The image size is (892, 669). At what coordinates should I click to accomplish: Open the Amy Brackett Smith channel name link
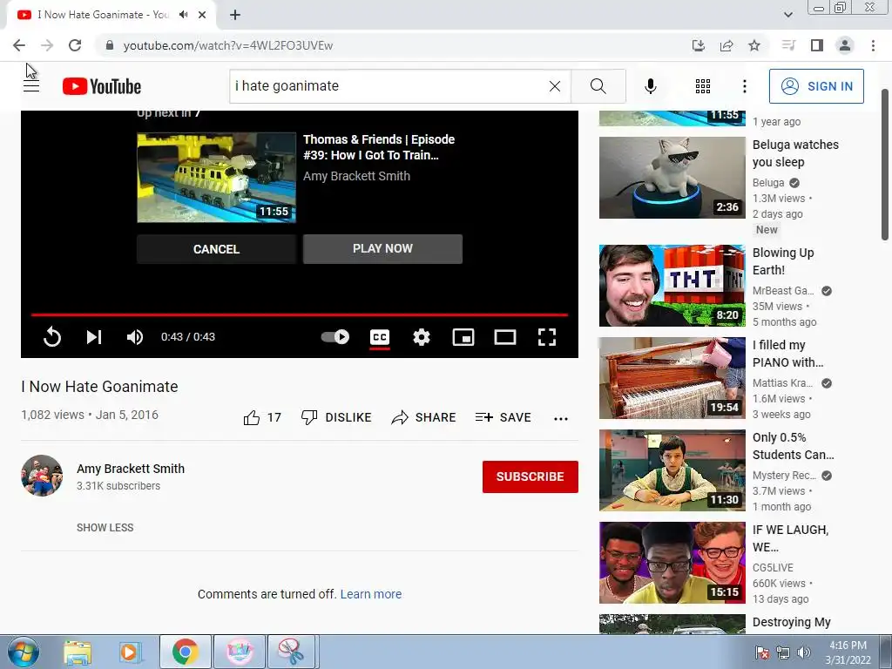pyautogui.click(x=131, y=469)
